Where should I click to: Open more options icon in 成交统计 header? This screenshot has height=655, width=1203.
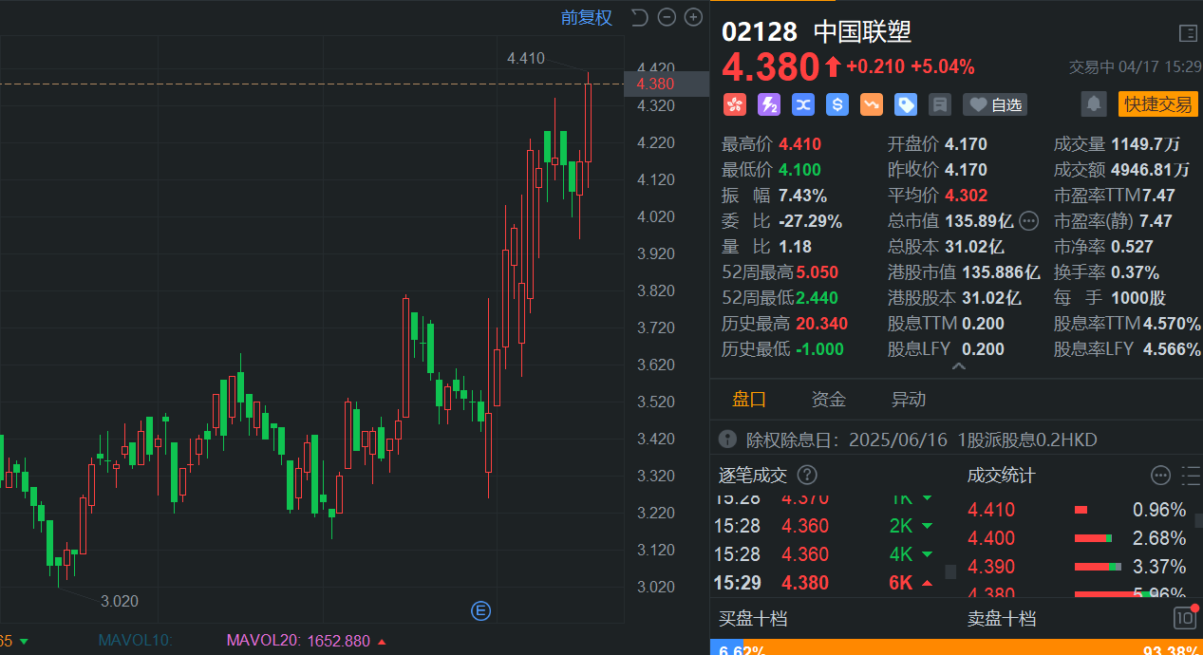(x=1160, y=475)
